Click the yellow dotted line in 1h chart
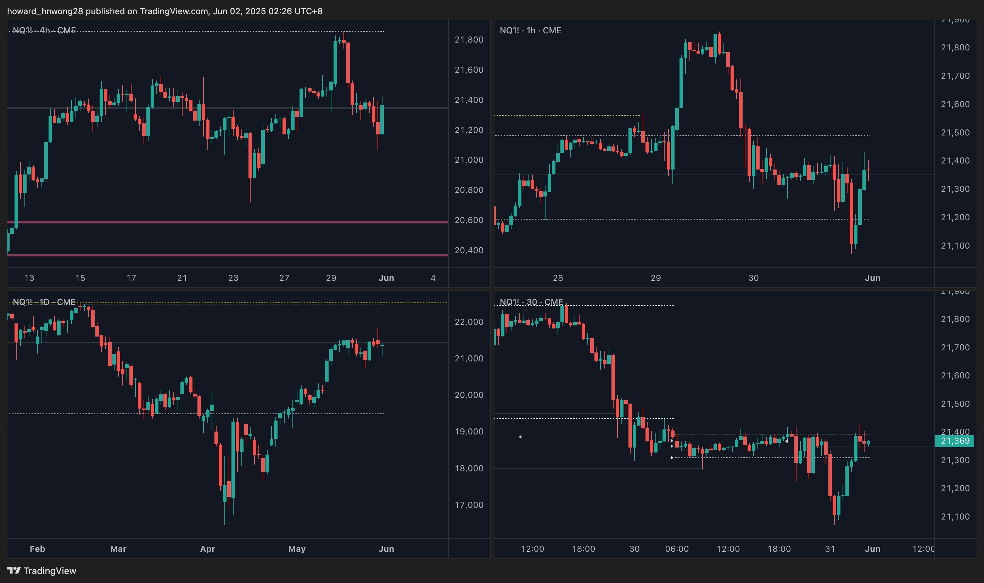This screenshot has width=984, height=583. pyautogui.click(x=565, y=115)
